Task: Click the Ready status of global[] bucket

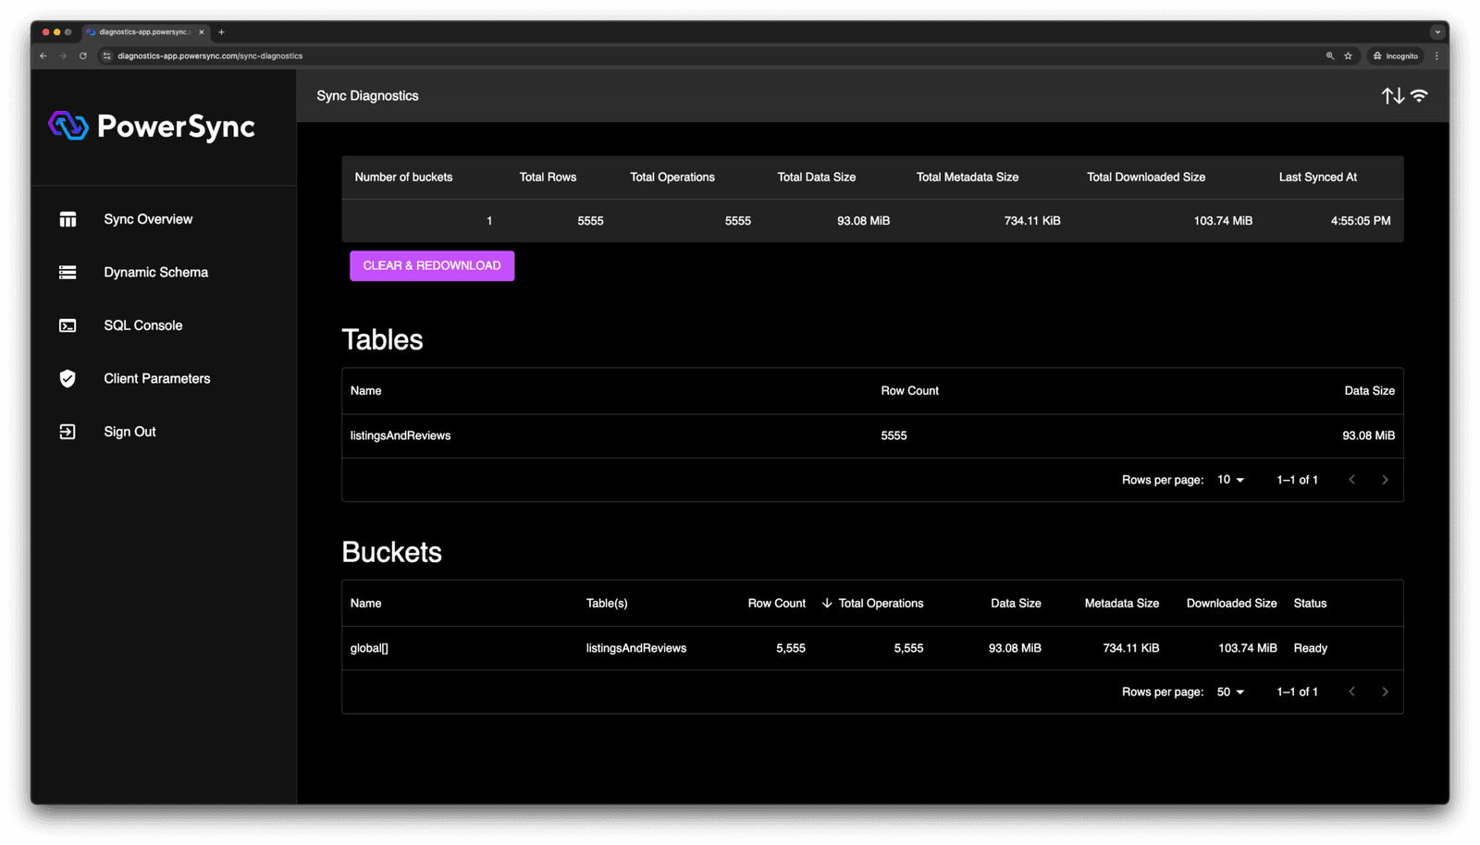Action: click(1311, 648)
